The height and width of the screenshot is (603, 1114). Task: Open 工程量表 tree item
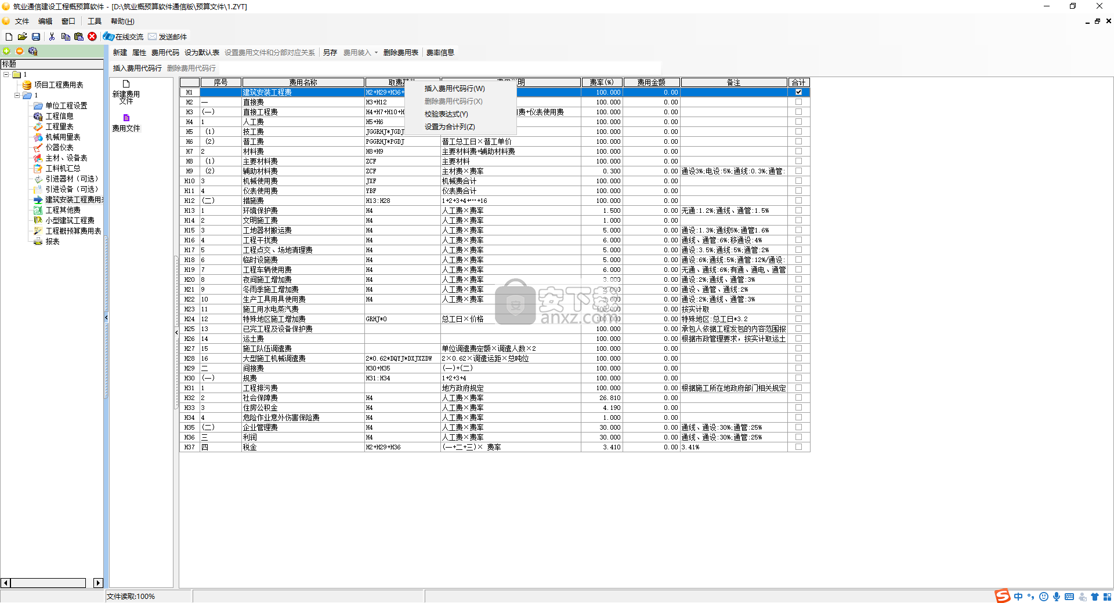59,126
